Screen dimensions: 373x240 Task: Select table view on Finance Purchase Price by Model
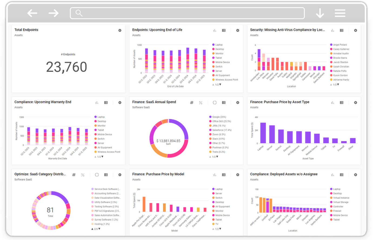tap(224, 175)
